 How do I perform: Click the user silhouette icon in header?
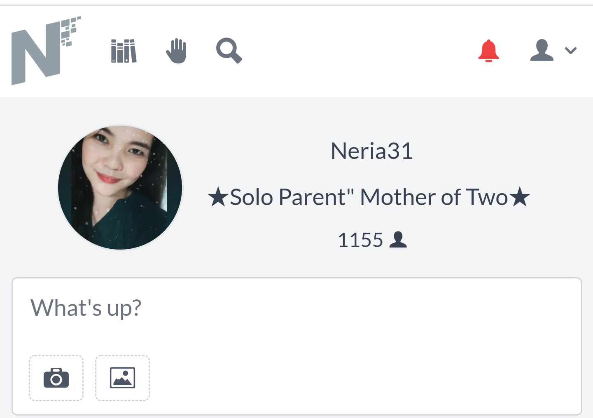click(542, 50)
